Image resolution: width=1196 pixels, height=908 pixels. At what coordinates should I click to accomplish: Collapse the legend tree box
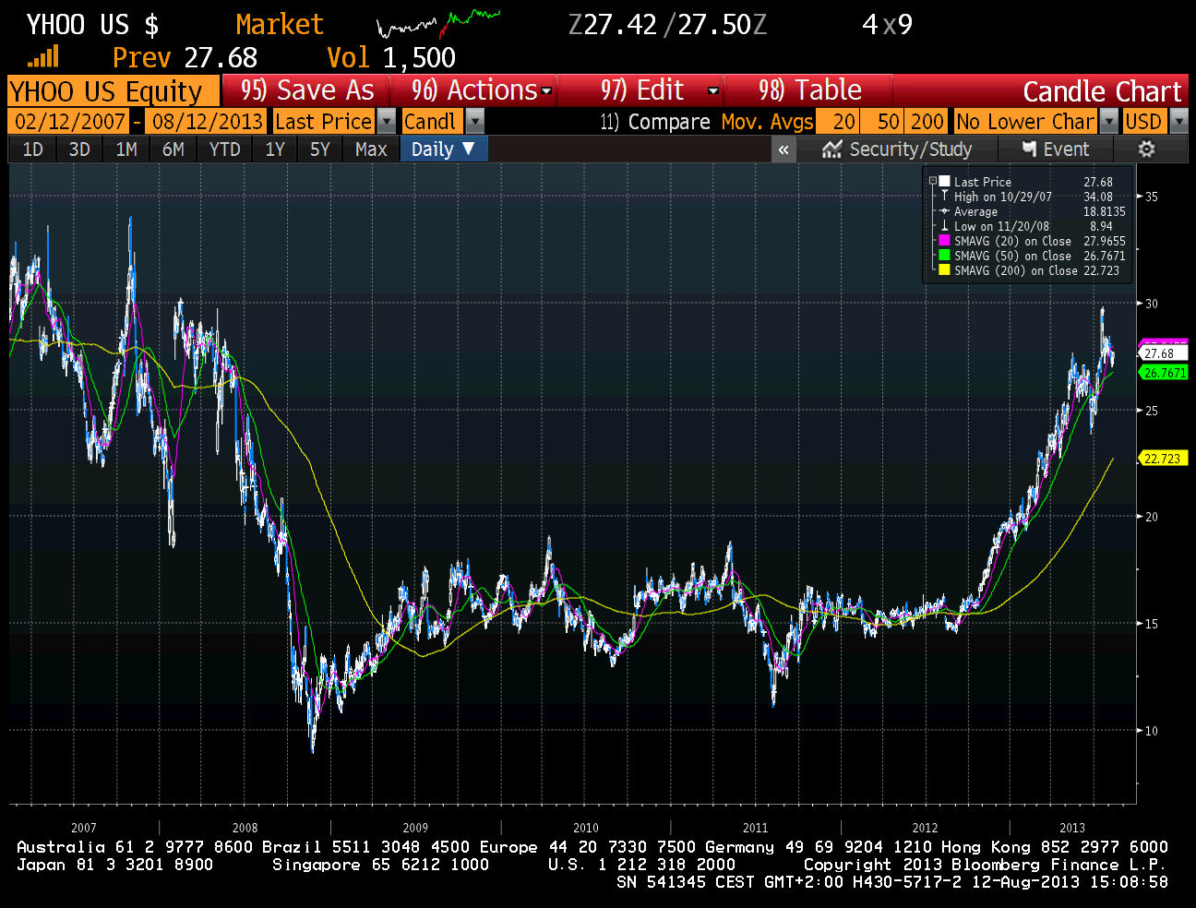pos(932,182)
